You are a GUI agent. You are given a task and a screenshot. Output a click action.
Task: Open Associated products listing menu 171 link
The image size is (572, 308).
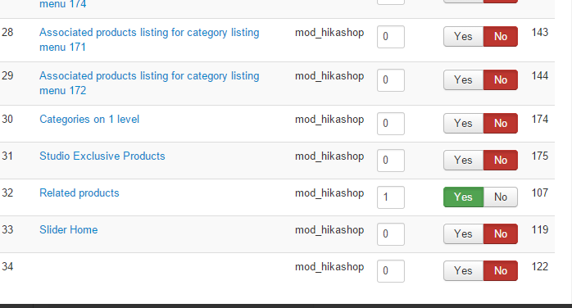click(x=149, y=40)
